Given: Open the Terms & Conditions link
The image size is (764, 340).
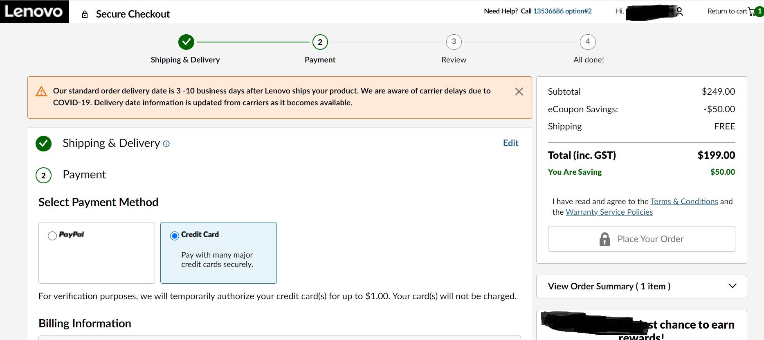Looking at the screenshot, I should (684, 201).
